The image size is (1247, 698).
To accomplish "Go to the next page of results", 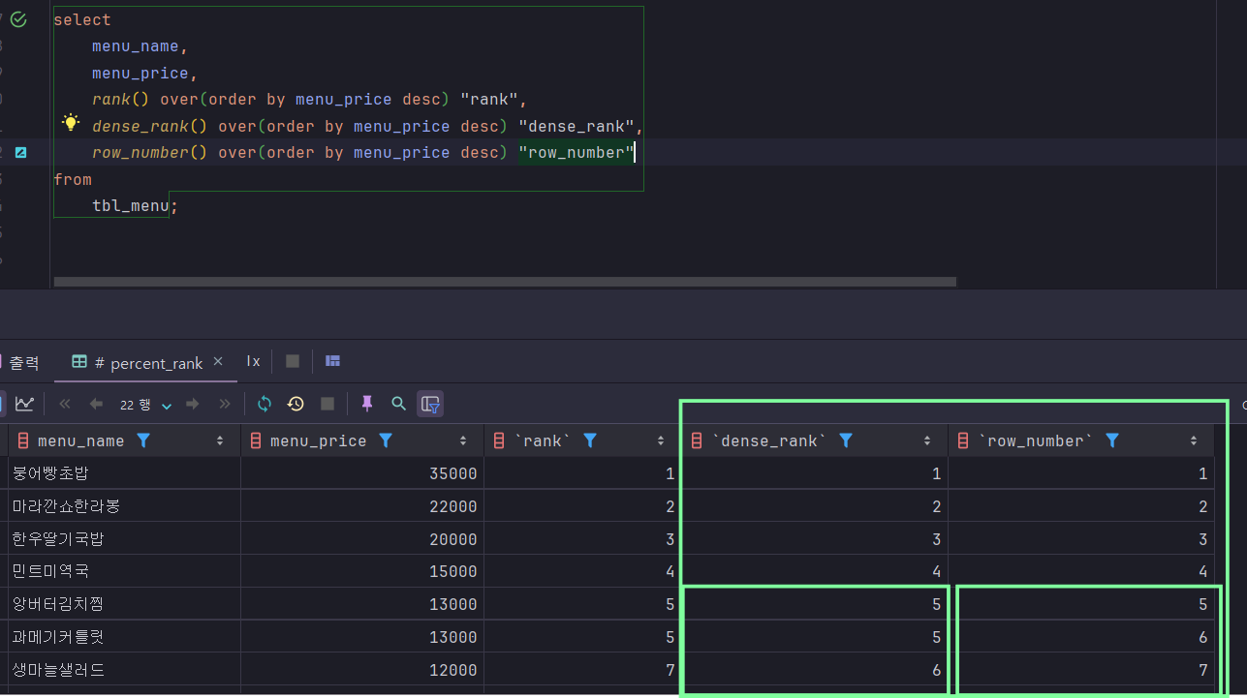I will click(x=193, y=404).
